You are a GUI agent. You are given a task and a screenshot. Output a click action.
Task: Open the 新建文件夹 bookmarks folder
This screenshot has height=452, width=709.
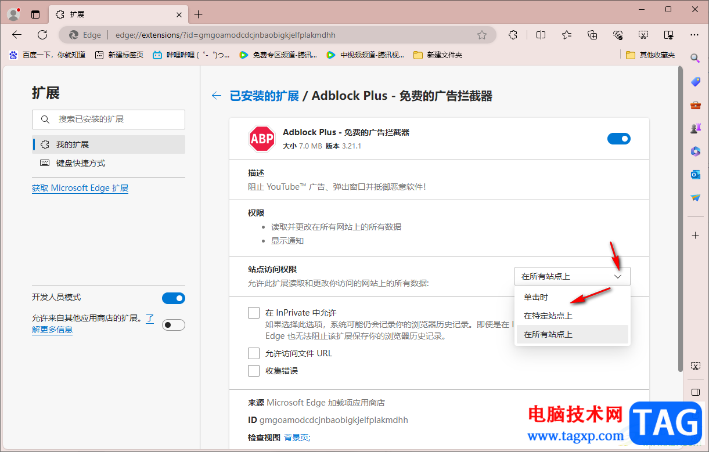pos(438,55)
